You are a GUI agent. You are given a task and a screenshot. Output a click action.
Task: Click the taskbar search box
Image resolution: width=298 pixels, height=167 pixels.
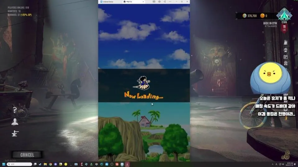pos(19,164)
